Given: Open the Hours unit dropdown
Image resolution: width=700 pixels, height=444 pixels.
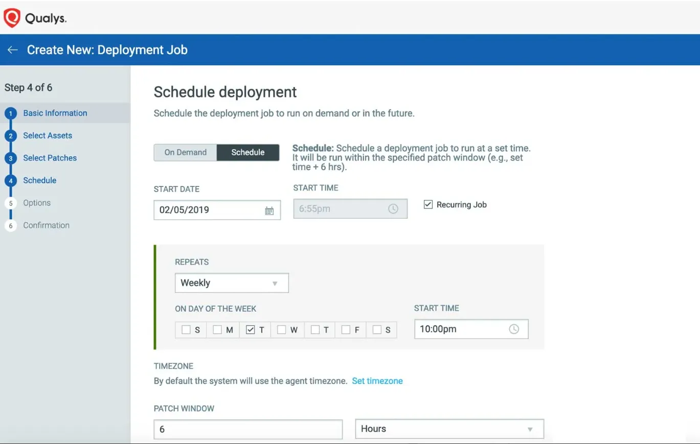Looking at the screenshot, I should (x=449, y=429).
